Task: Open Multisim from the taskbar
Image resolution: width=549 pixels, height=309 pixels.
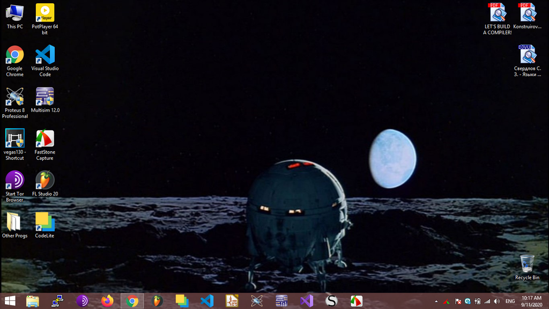Action: coord(281,301)
